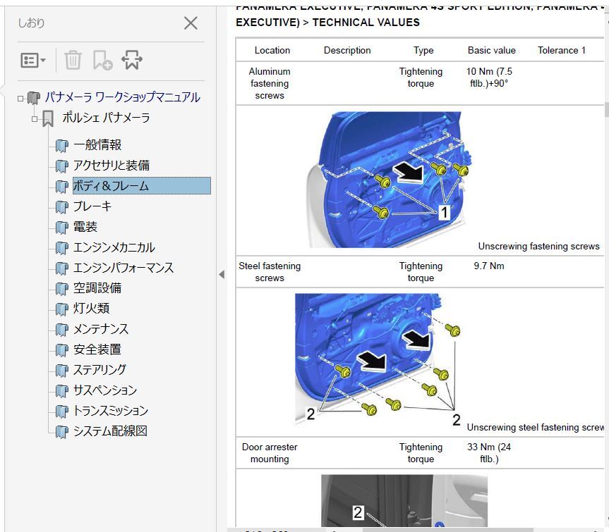Click the 'Tolerance 1' column header
This screenshot has width=609, height=532.
click(562, 51)
